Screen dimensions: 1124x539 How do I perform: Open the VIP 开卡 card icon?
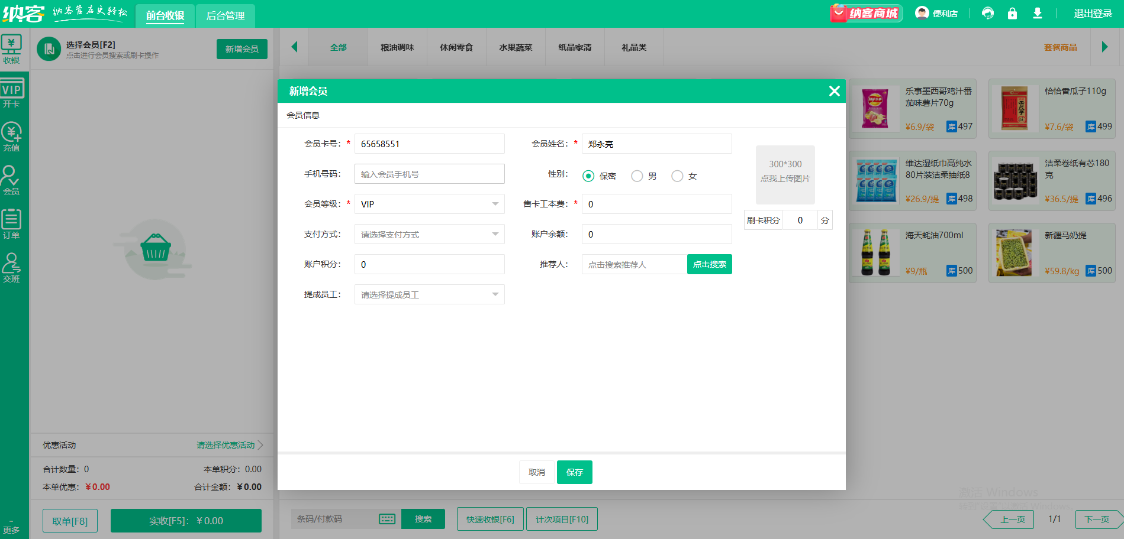11,93
